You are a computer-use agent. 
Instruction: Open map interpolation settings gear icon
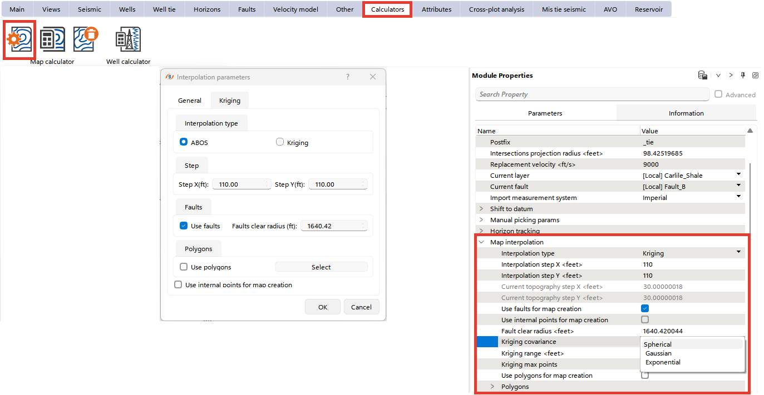19,39
